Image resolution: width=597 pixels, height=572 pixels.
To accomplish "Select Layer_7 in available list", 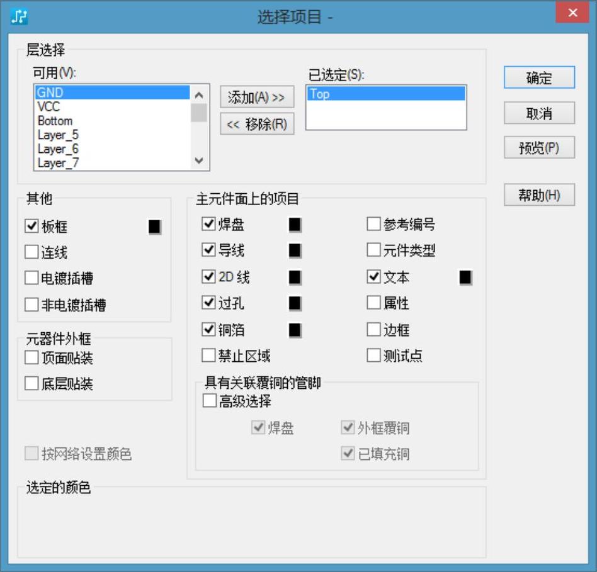I will tap(112, 163).
